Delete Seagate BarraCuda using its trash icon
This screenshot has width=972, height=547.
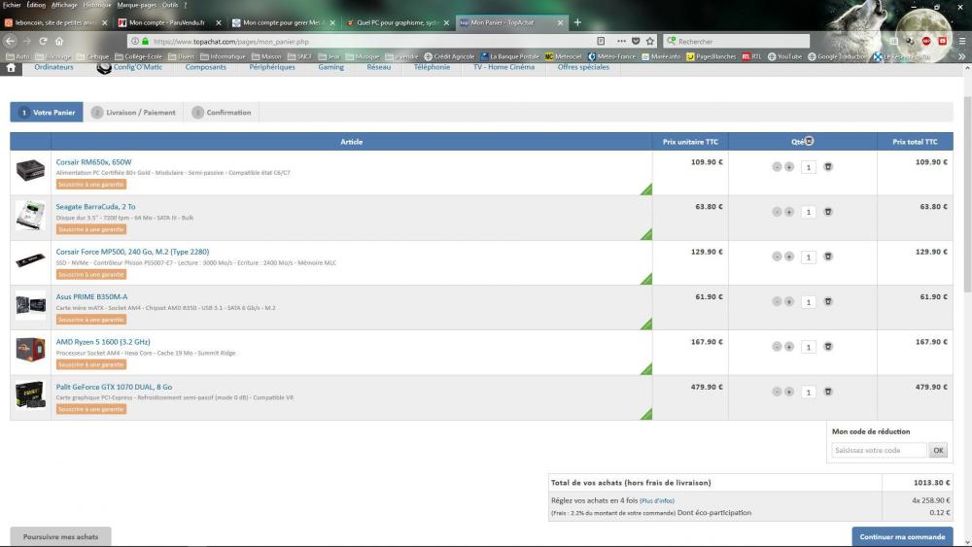click(827, 212)
